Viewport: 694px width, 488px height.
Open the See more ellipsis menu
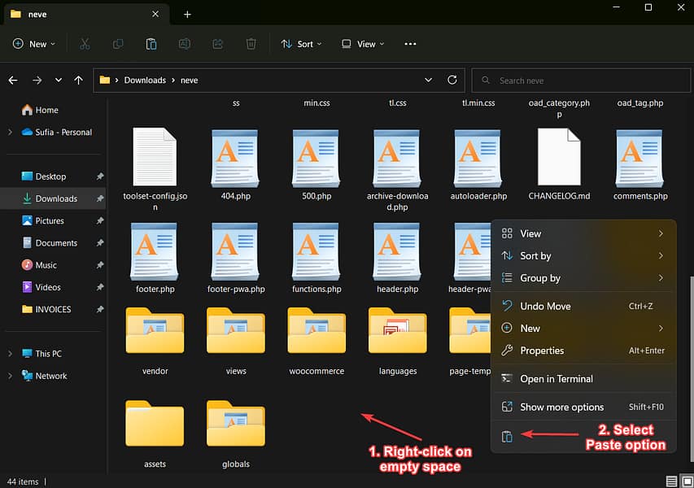pyautogui.click(x=410, y=44)
